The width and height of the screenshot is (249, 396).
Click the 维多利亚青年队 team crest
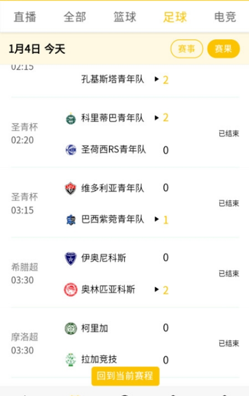[x=70, y=188]
